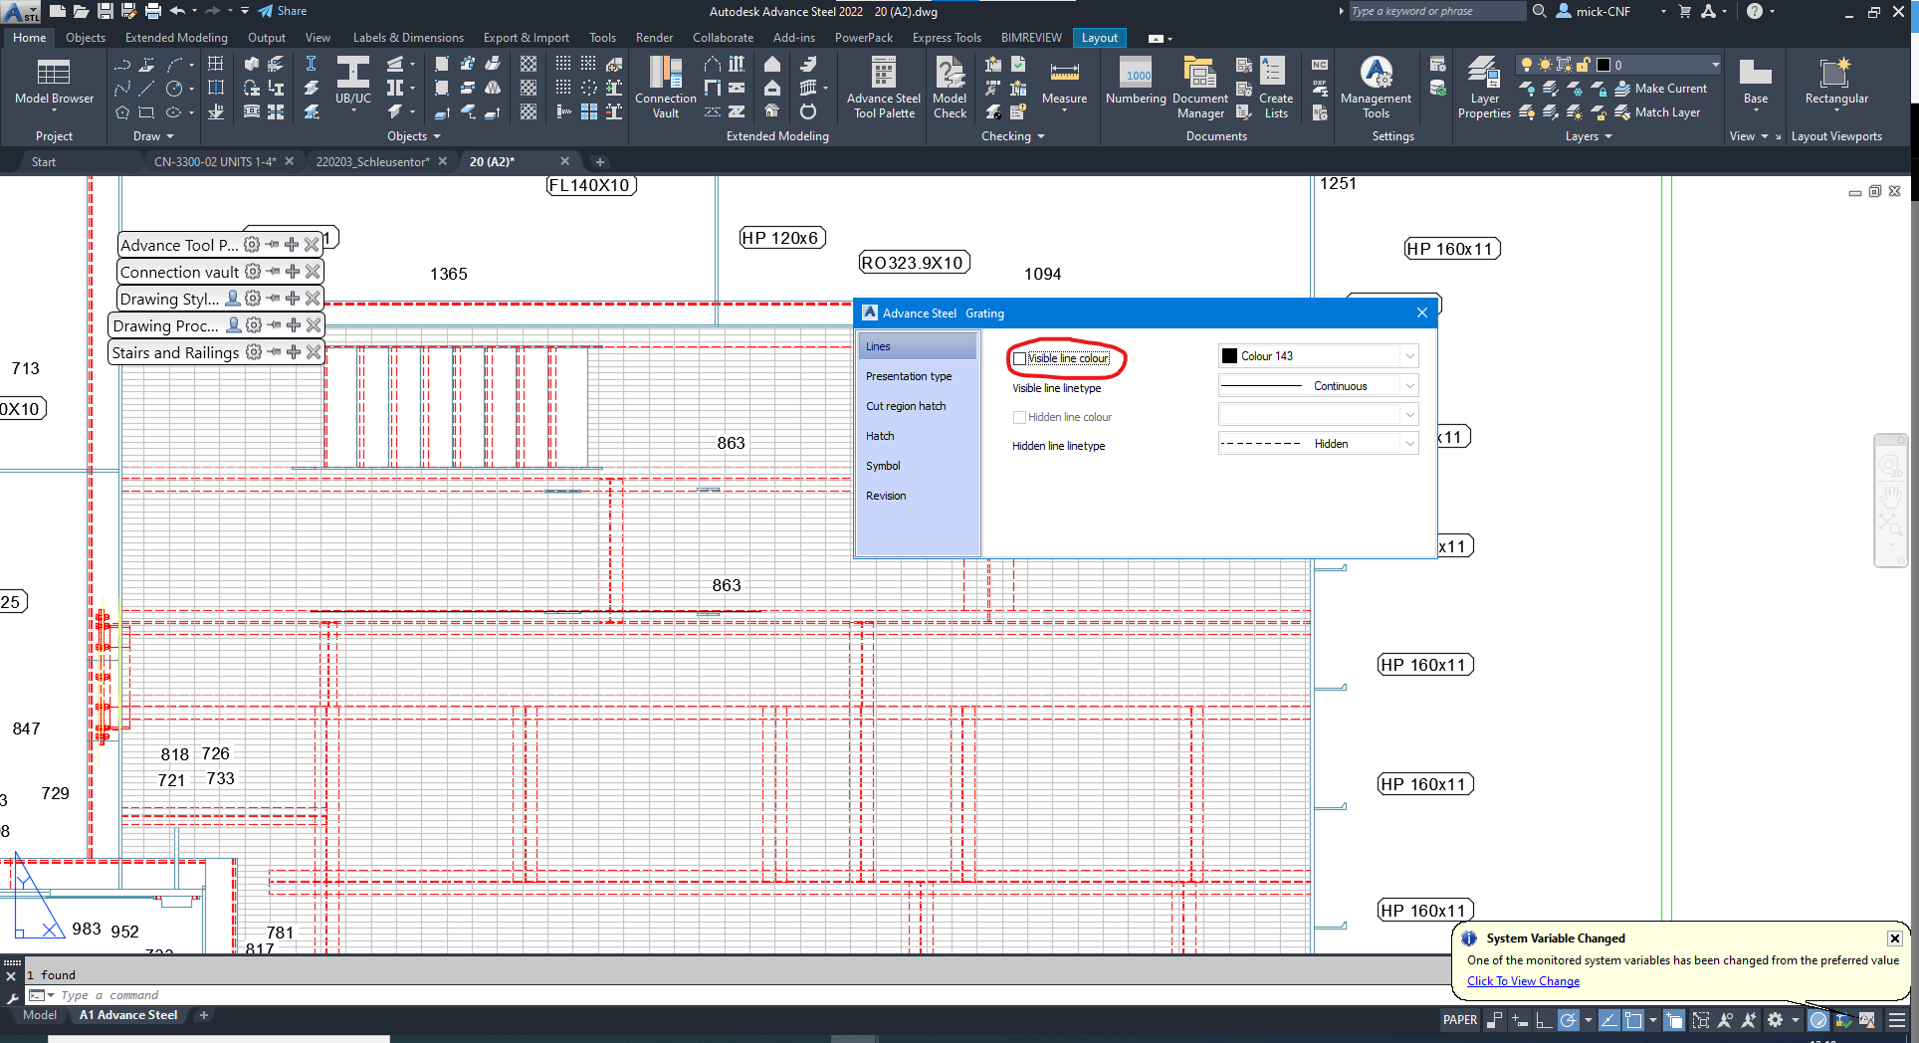Launch the Advance Steel Tool Palette

(x=883, y=88)
